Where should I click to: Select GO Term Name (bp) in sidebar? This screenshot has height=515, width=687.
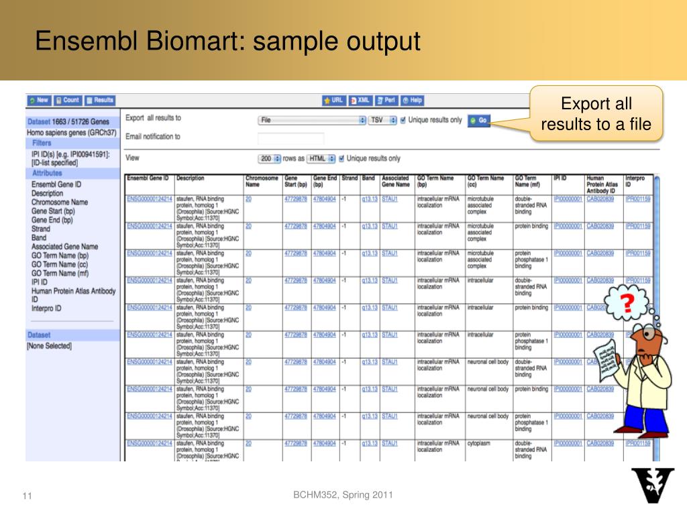tap(60, 255)
